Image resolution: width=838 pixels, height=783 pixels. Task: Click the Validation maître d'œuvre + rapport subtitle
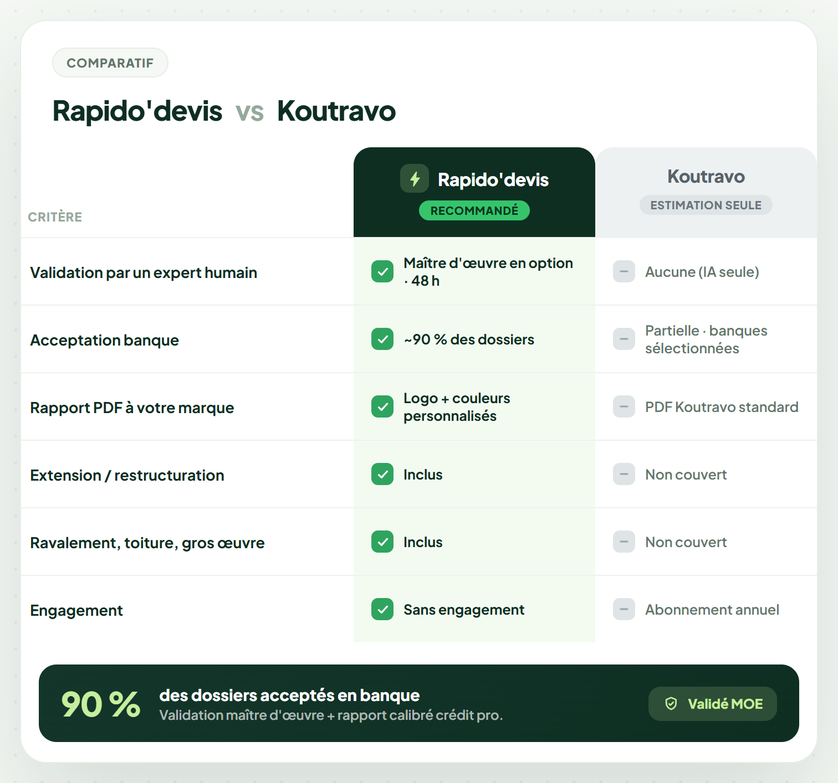(331, 715)
